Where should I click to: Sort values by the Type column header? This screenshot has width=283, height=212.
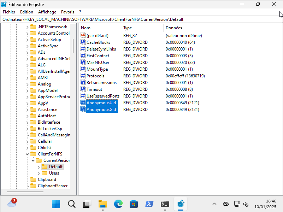[x=142, y=28]
